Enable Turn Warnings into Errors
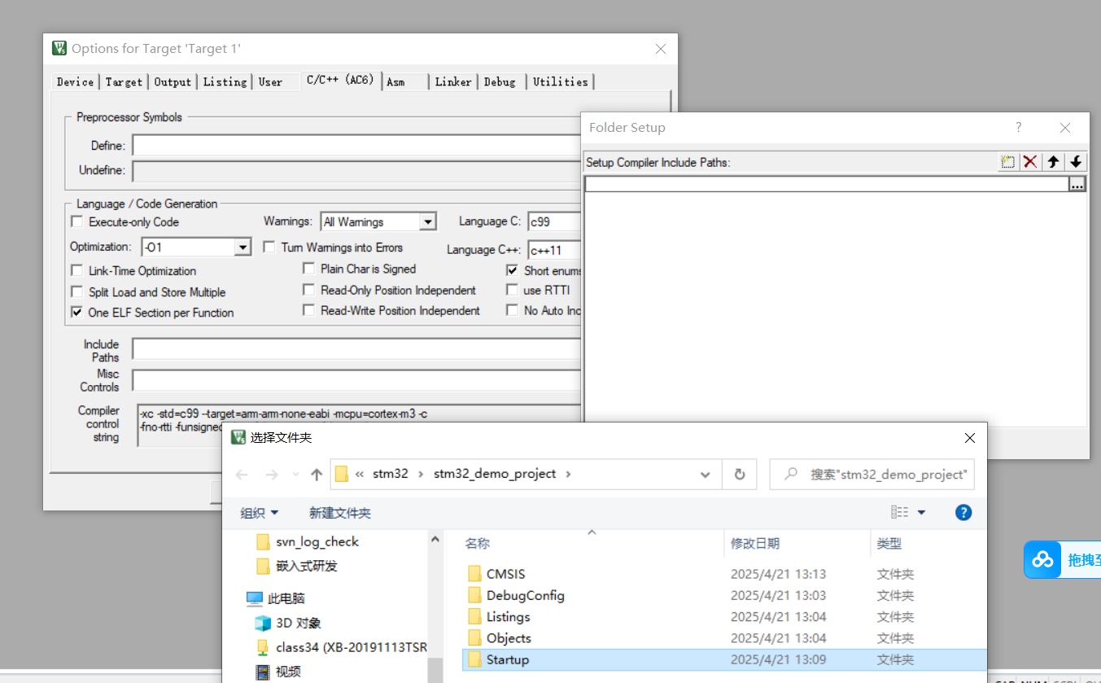This screenshot has height=683, width=1101. [269, 247]
